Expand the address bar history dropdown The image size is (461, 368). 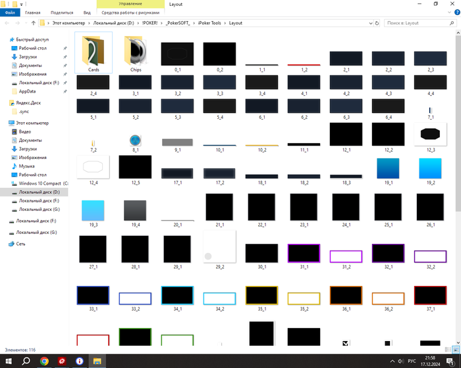coord(370,23)
